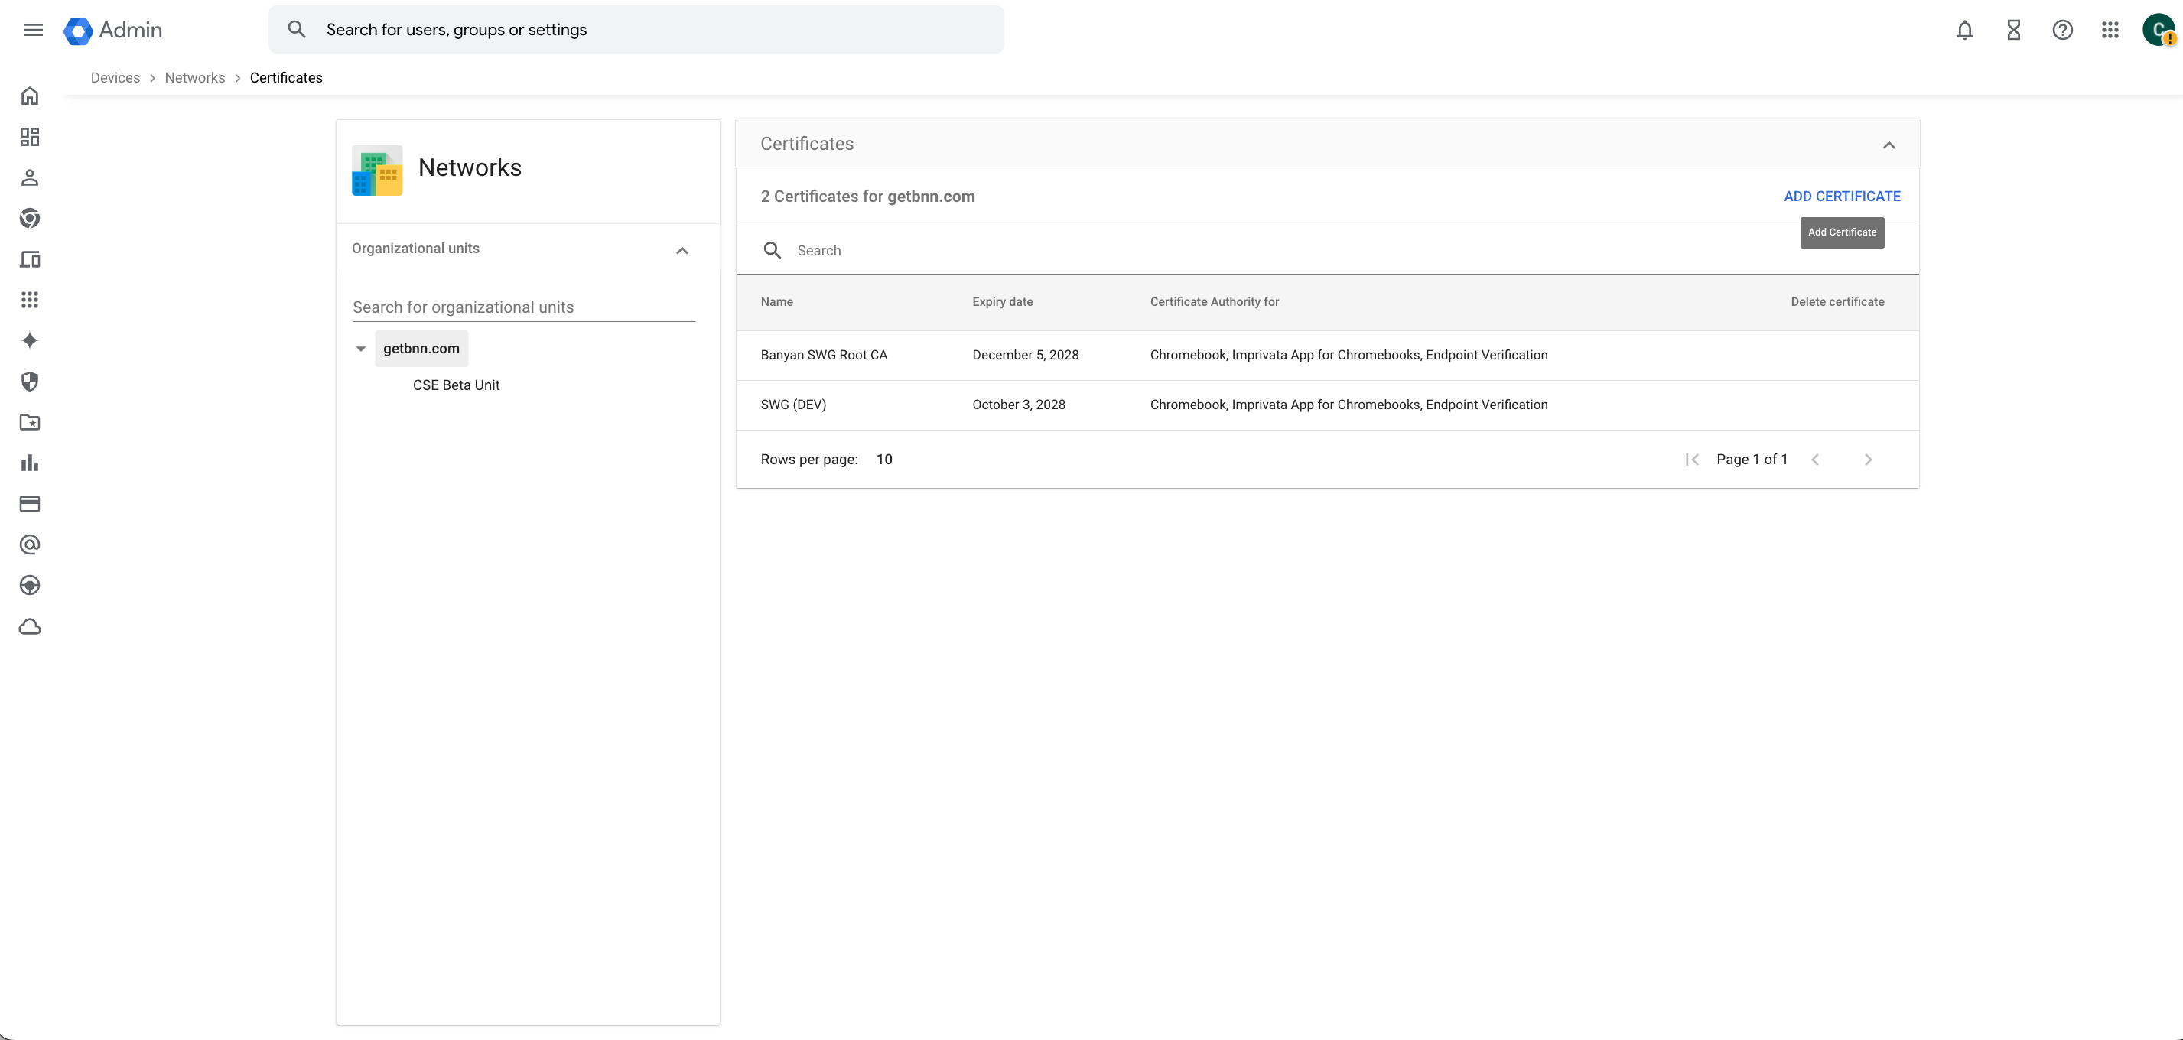Open the Reporting bar chart icon

click(30, 463)
